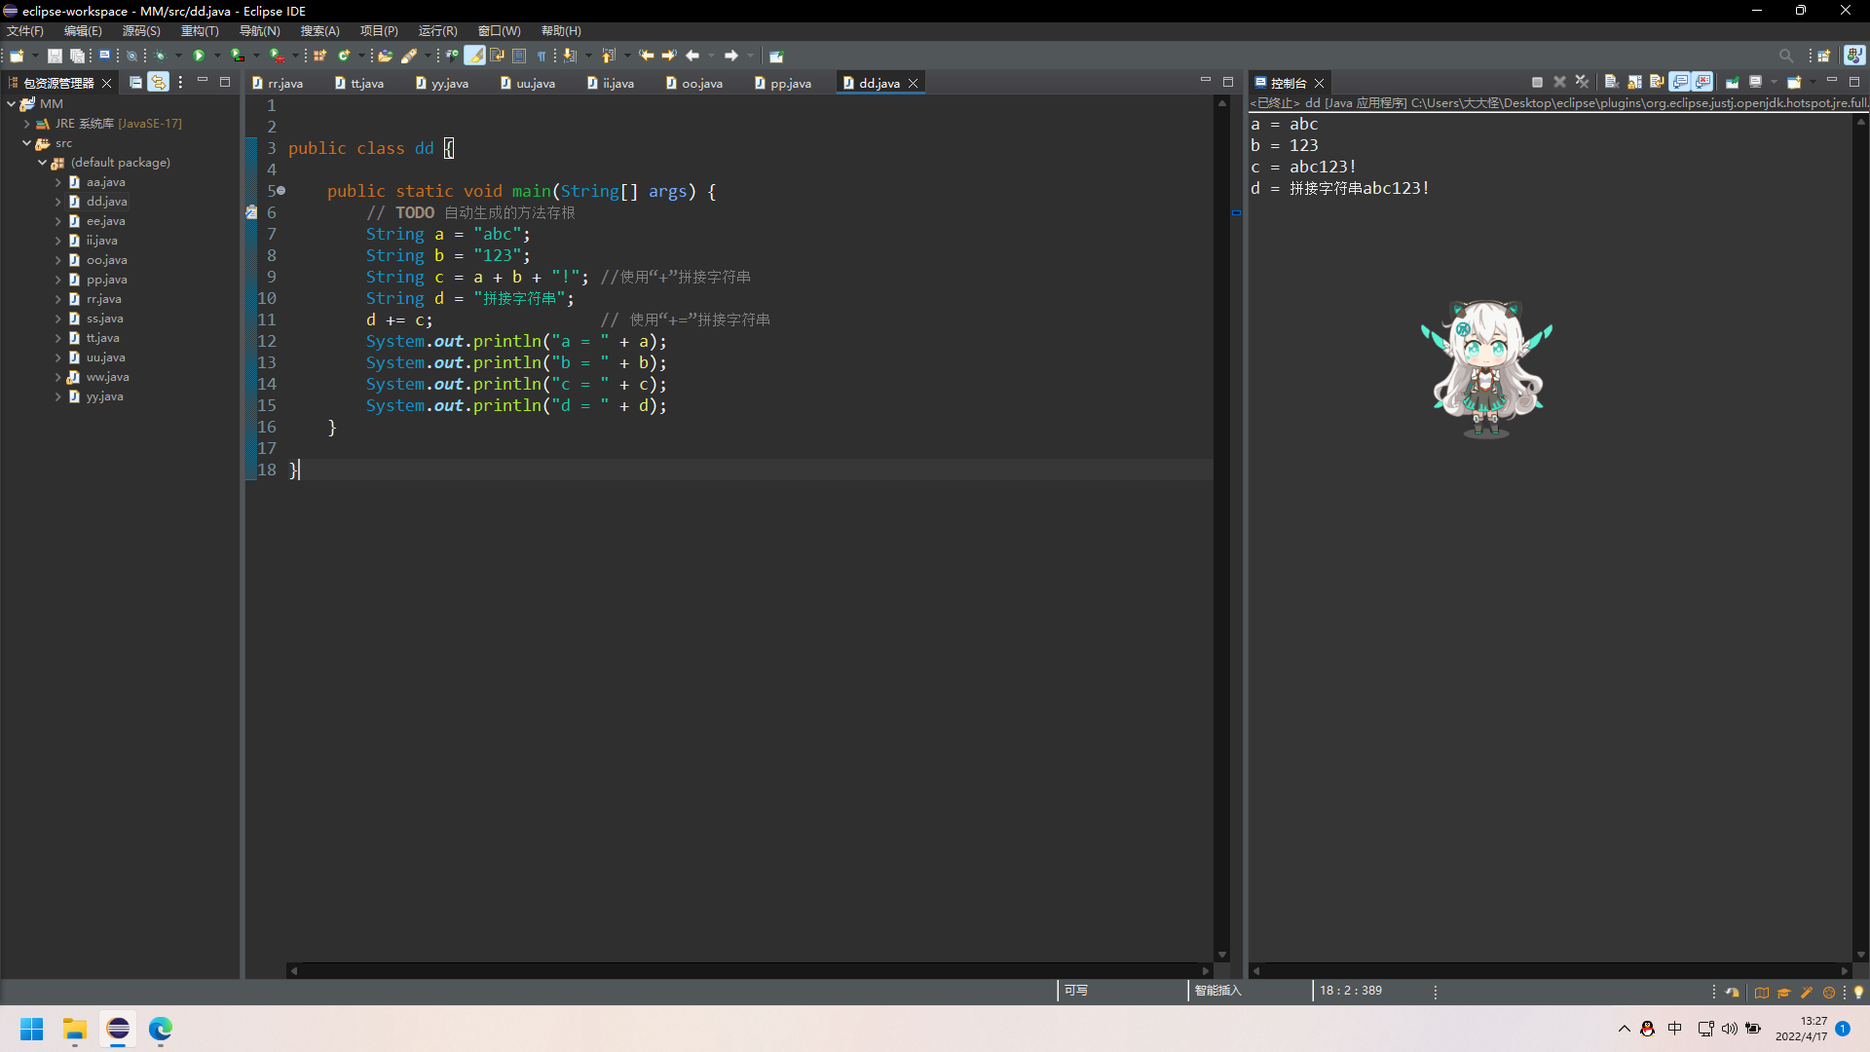Minimize the 包资源管理器 panel
Screen dimensions: 1870x1052
click(203, 83)
